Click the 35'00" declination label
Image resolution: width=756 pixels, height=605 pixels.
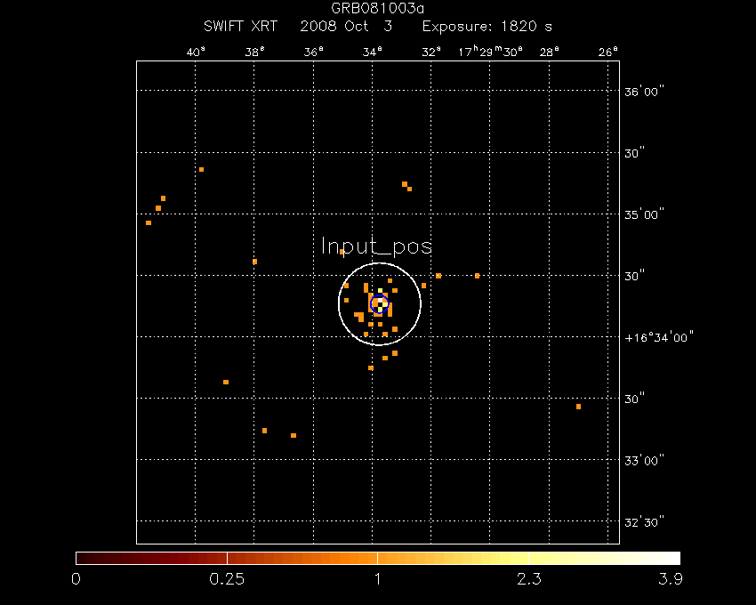coord(644,214)
